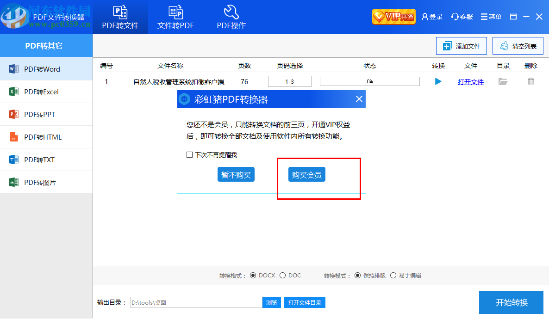Click the 清空列表 button
Viewport: 549px width, 319px height.
point(518,46)
